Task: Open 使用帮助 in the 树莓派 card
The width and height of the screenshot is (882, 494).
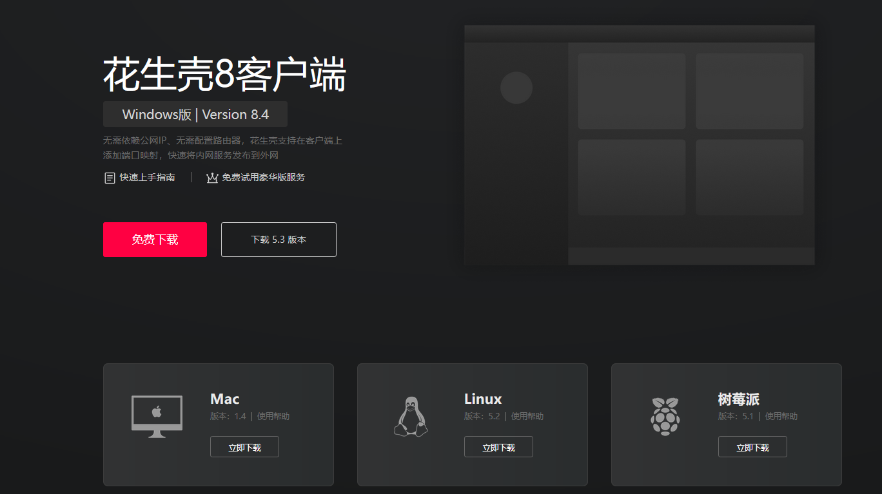Action: [x=781, y=416]
